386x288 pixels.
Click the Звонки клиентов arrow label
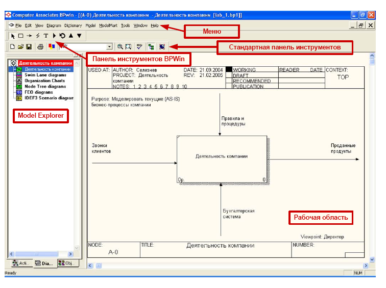(x=101, y=148)
